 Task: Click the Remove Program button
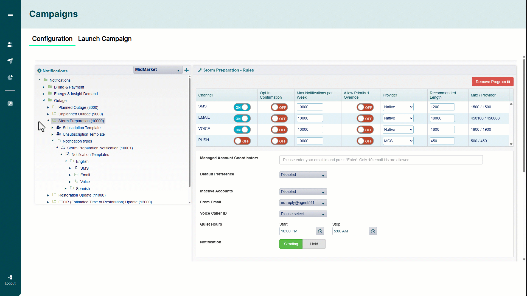coord(493,82)
